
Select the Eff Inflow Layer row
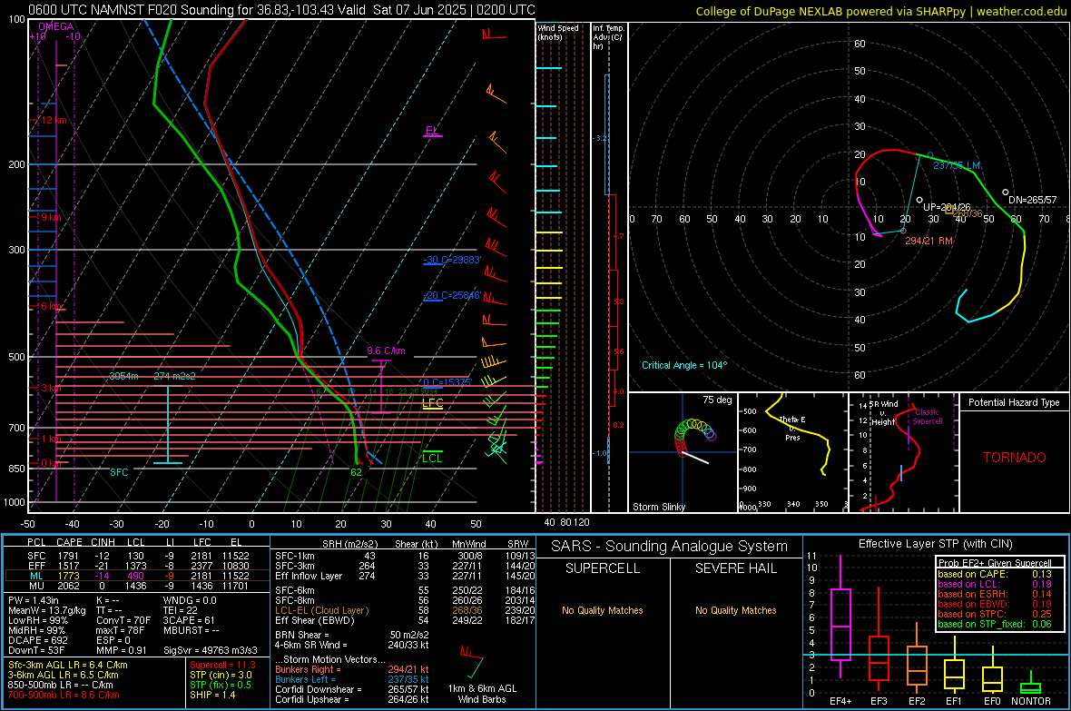point(405,576)
